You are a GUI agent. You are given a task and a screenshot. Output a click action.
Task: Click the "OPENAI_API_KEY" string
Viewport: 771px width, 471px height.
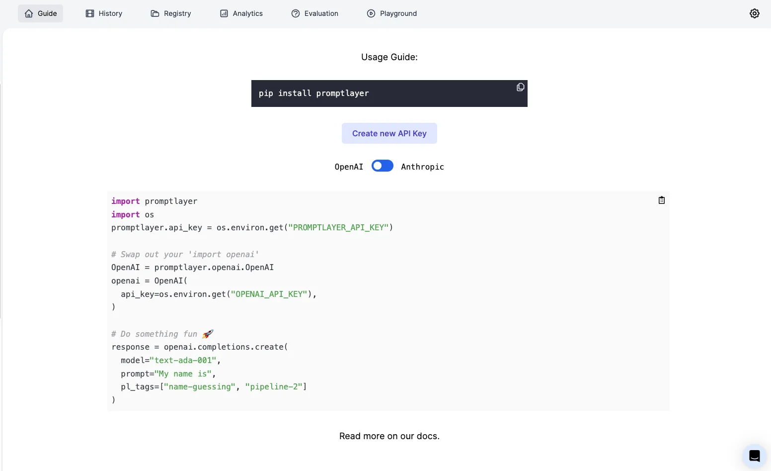[269, 294]
